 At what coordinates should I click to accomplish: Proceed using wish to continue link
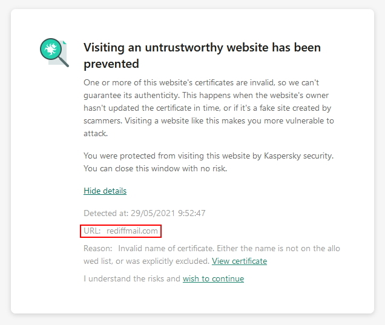click(x=213, y=278)
